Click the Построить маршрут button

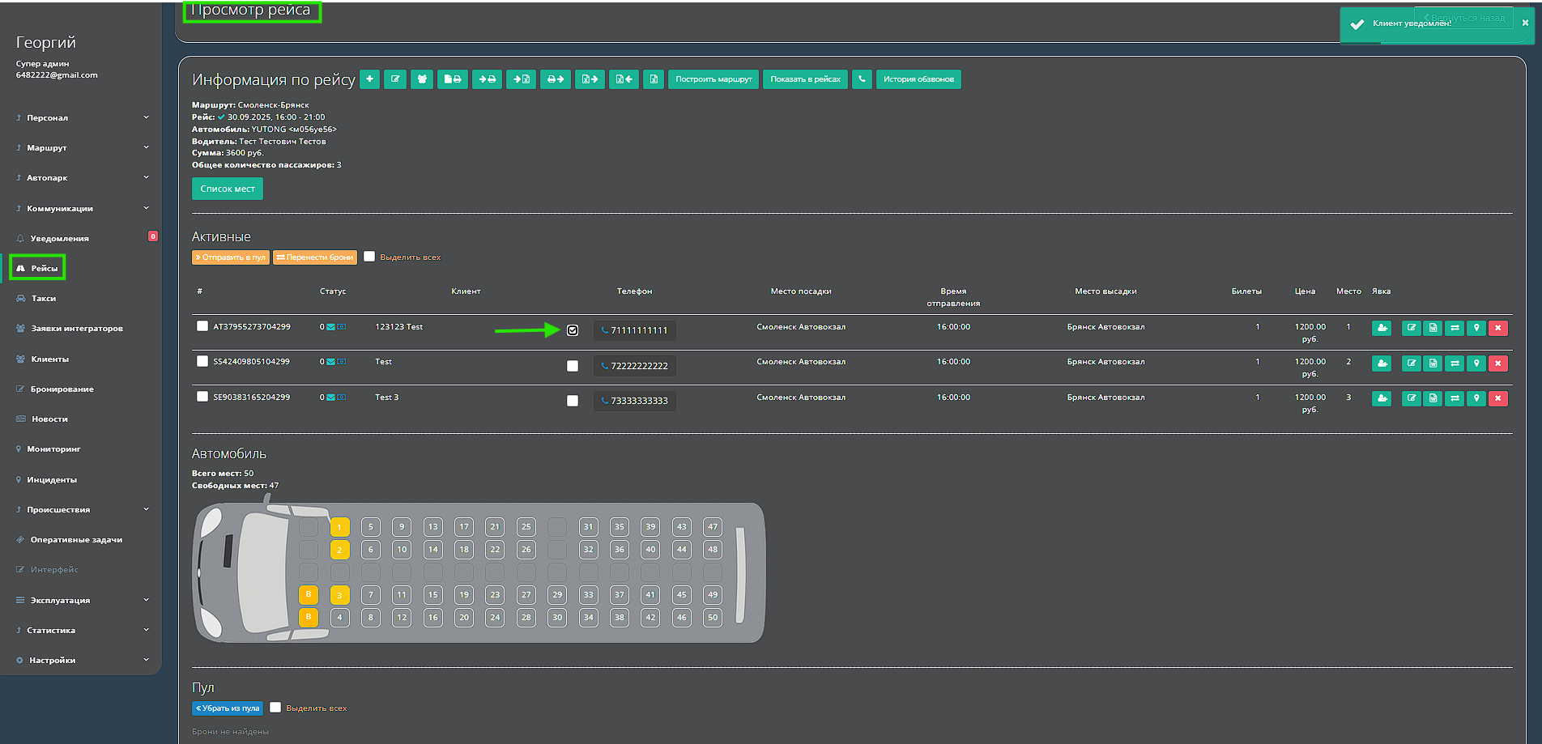pyautogui.click(x=713, y=79)
